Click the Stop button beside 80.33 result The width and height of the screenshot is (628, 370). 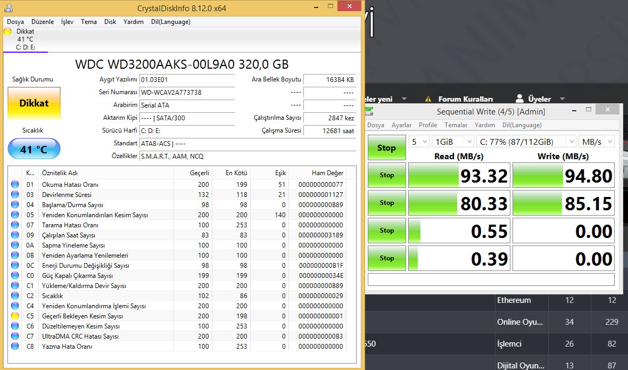pyautogui.click(x=386, y=203)
